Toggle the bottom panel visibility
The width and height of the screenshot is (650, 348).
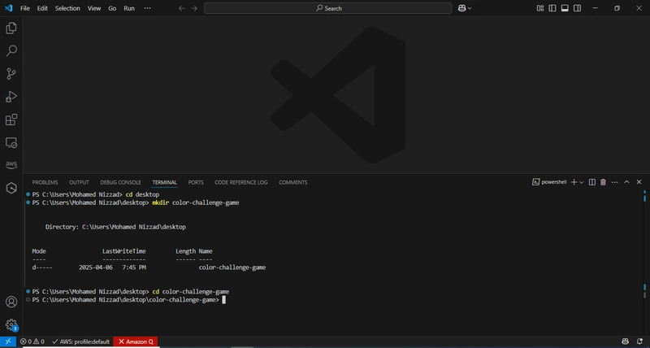[565, 8]
